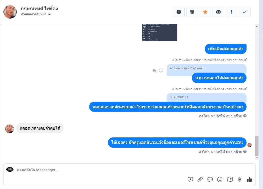This screenshot has width=263, height=189.
Task: Mark conversation as unread with envelope icon
Action: click(218, 12)
